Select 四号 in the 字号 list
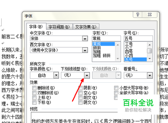This screenshot has height=123, width=168. tap(135, 52)
